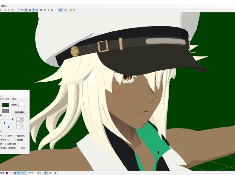Select the triangle selection shape icon
The height and width of the screenshot is (175, 235).
pyautogui.click(x=8, y=10)
